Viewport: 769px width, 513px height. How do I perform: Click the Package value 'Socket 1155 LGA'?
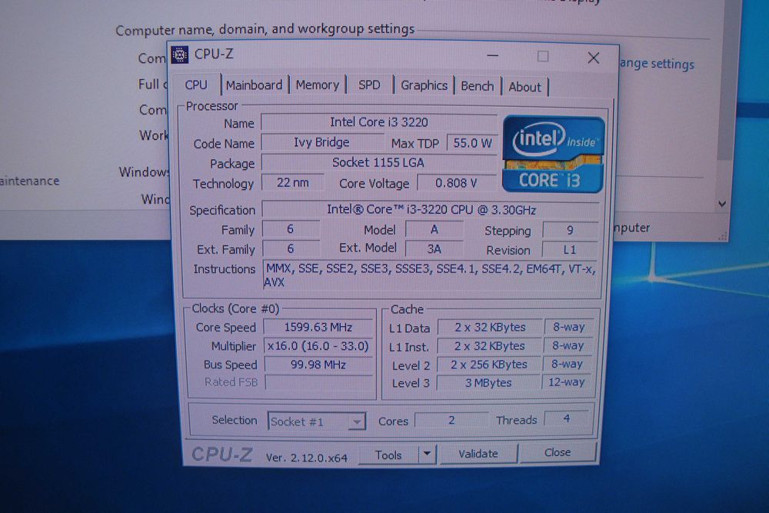(x=379, y=162)
